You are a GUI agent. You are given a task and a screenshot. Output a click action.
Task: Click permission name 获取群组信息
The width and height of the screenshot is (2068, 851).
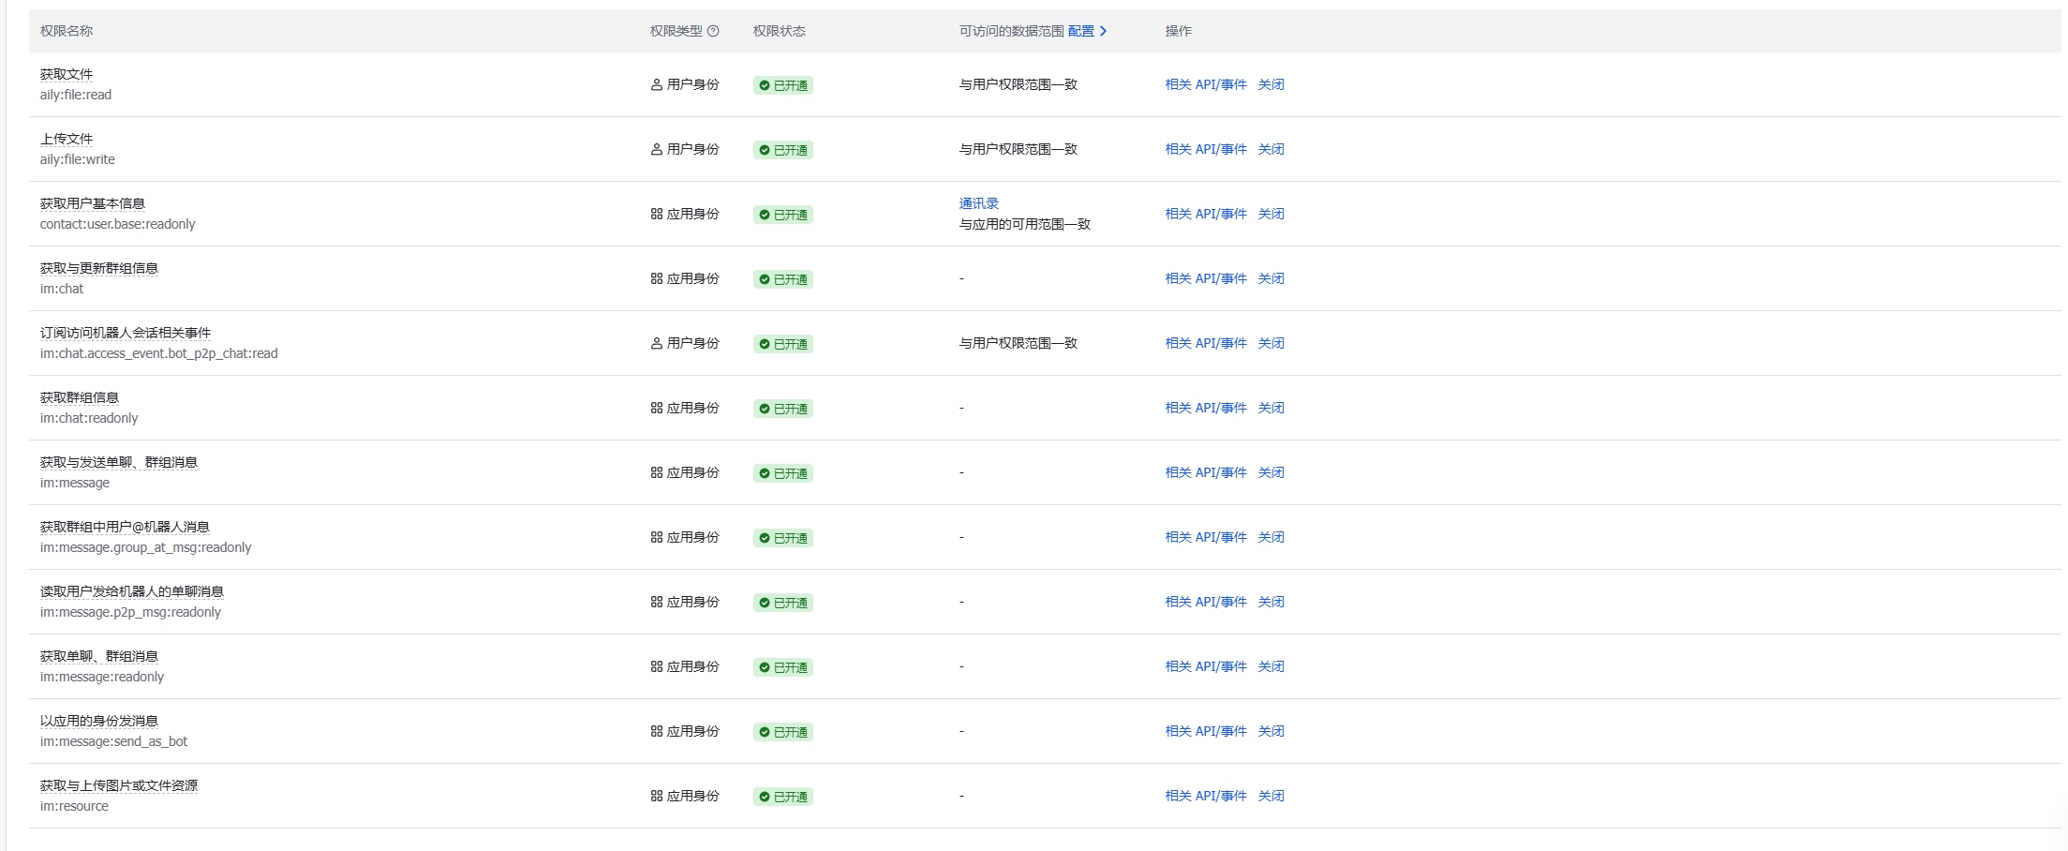coord(80,397)
